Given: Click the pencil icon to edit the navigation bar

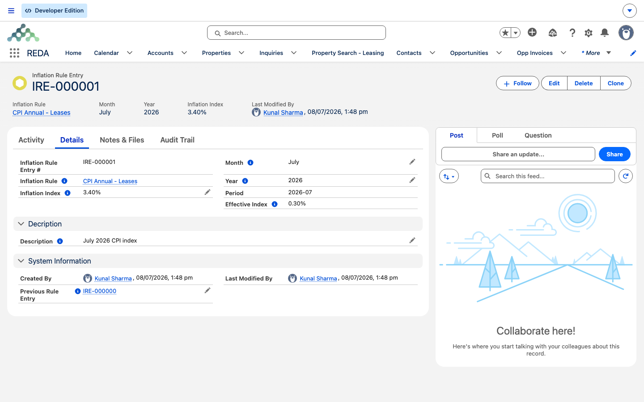Looking at the screenshot, I should (633, 53).
